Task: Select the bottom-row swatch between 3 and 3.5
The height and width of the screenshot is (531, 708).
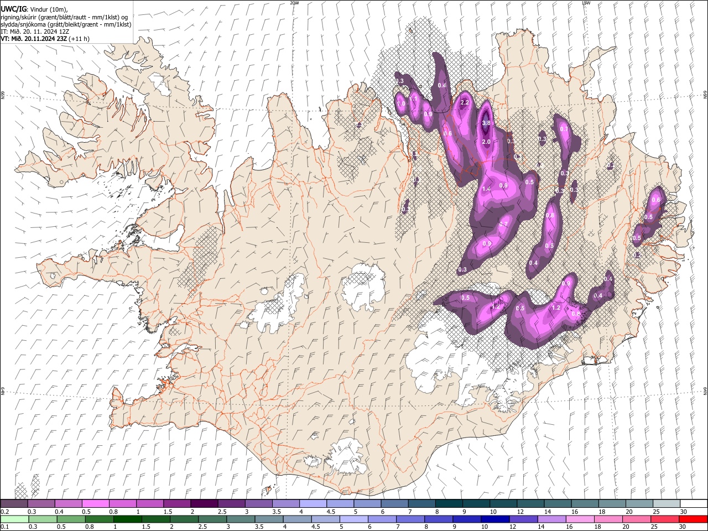Action: [x=241, y=519]
